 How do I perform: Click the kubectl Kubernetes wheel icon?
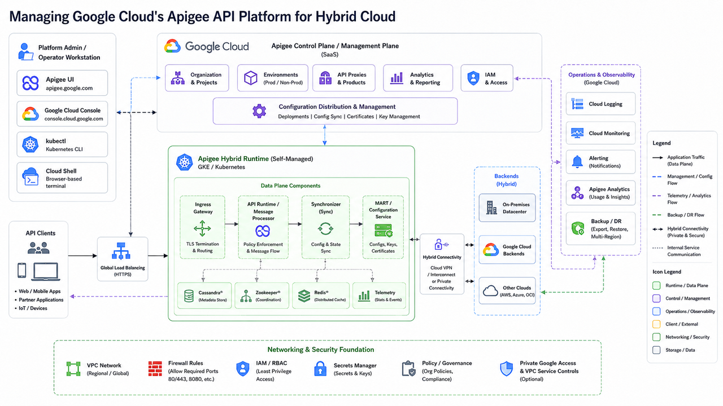tap(31, 145)
